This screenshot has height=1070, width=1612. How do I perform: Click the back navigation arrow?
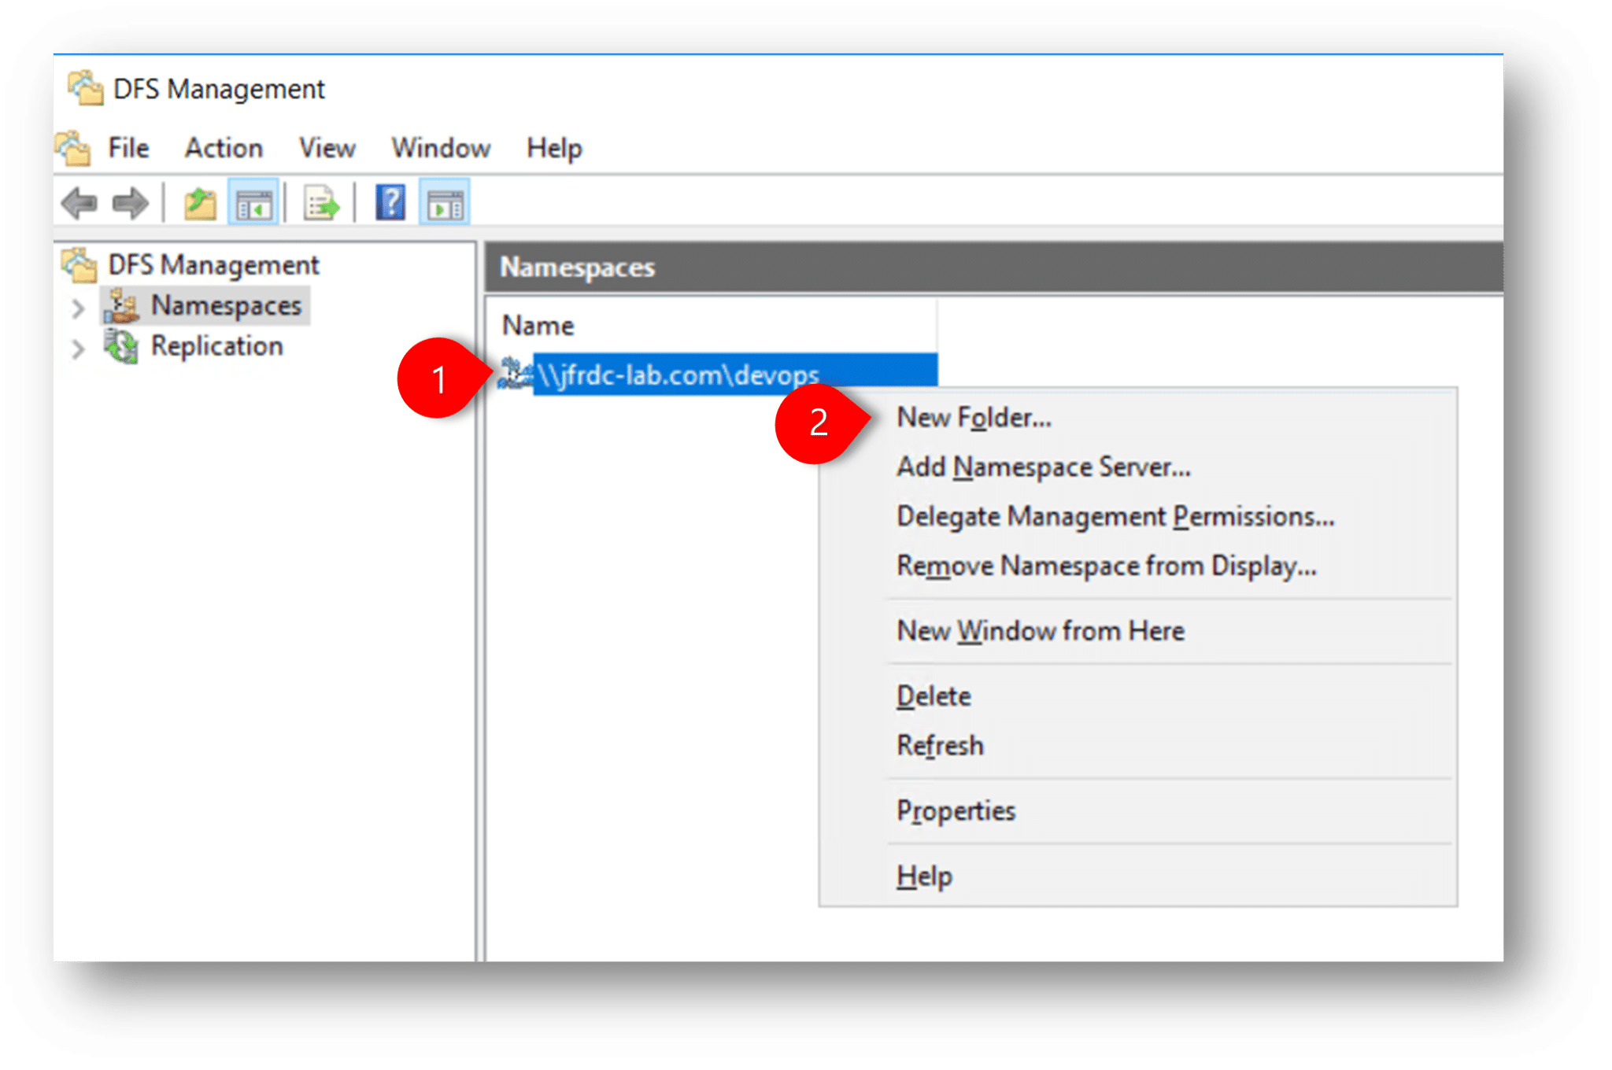pyautogui.click(x=79, y=202)
